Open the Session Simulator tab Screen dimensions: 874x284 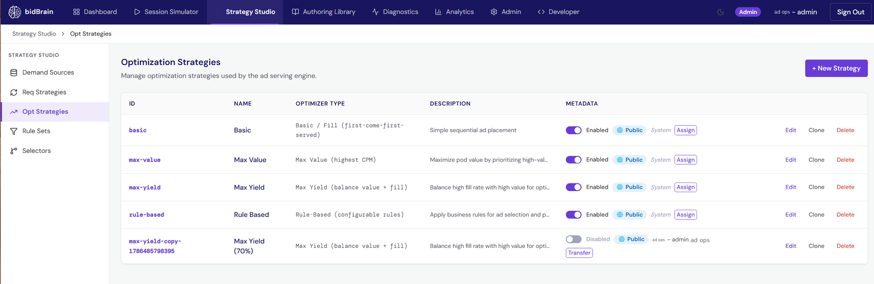click(166, 12)
